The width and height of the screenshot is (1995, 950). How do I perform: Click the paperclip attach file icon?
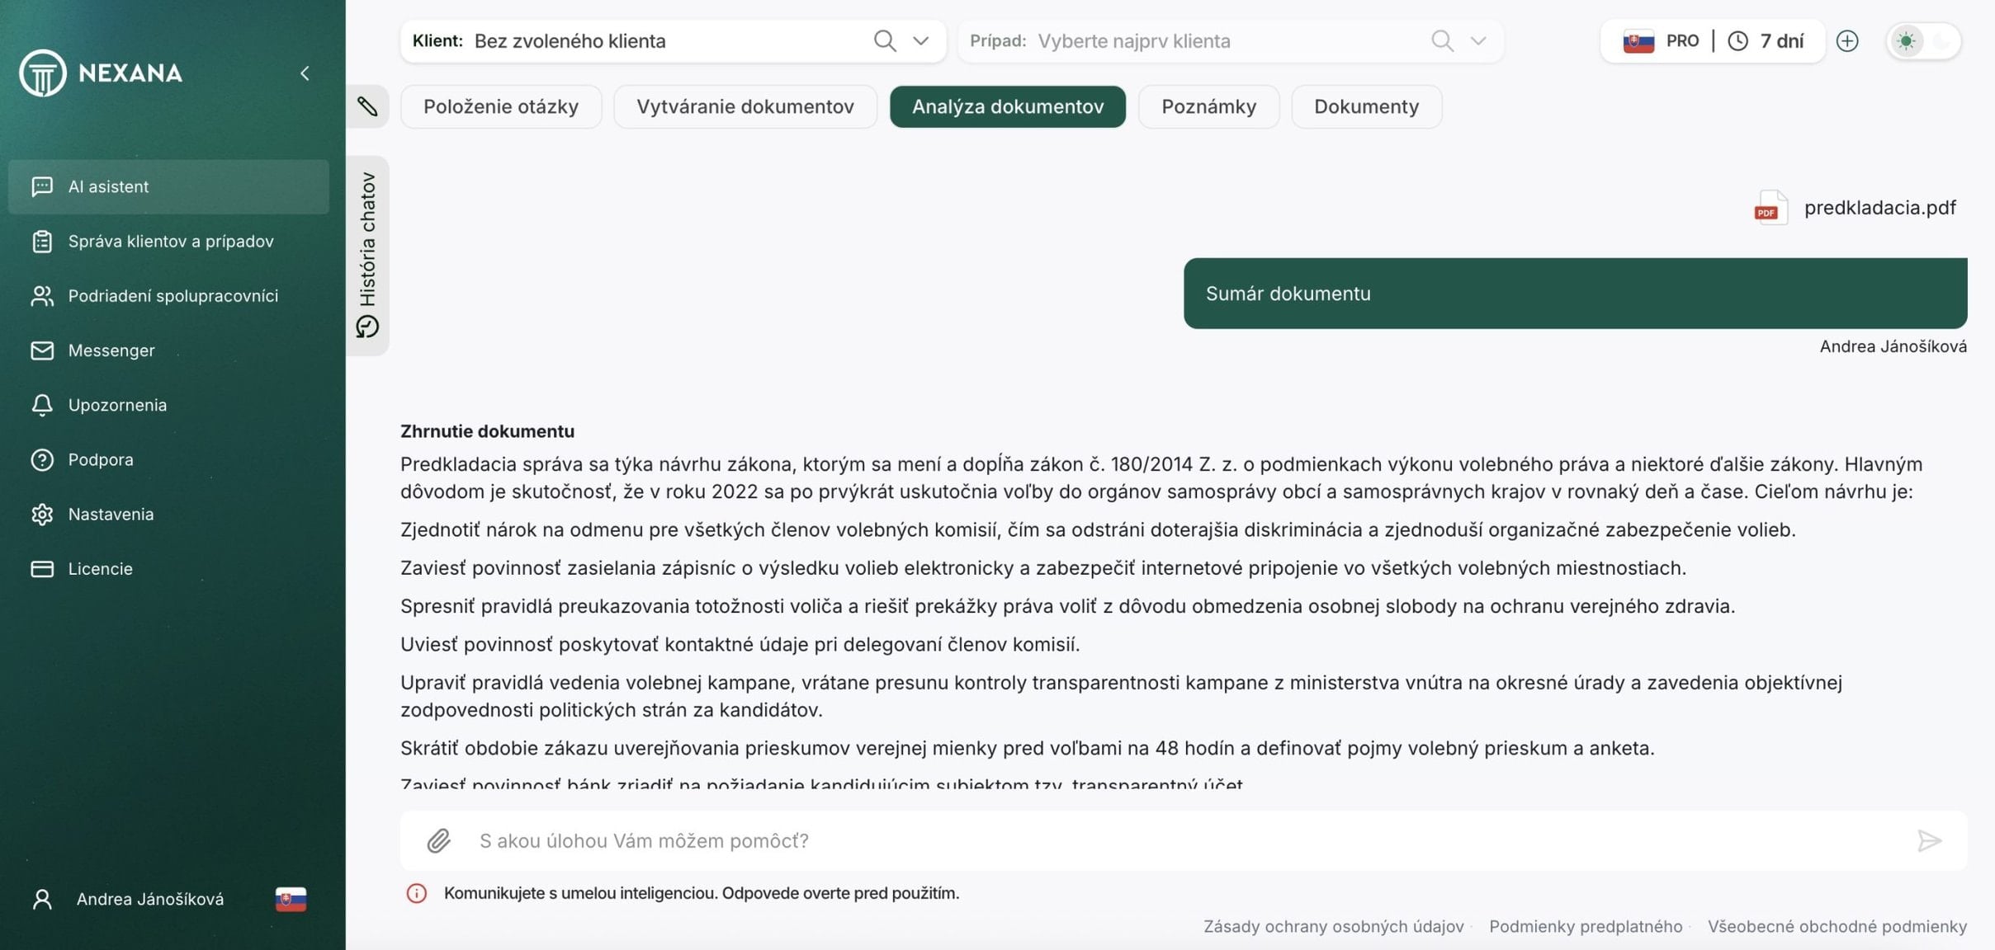438,840
